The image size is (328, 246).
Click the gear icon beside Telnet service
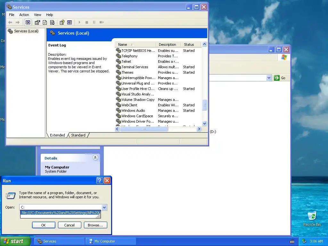[x=119, y=61]
